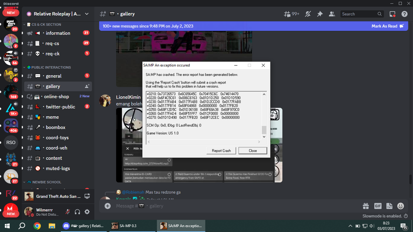Click crash report scrollbar up arrow
The height and width of the screenshot is (232, 413).
[264, 94]
